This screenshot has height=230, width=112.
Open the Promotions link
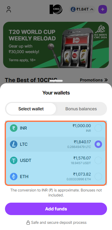coord(91,80)
